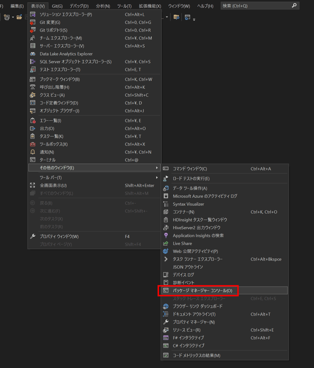Click the Git リポジトリ icon
The image size is (314, 368).
tap(33, 30)
